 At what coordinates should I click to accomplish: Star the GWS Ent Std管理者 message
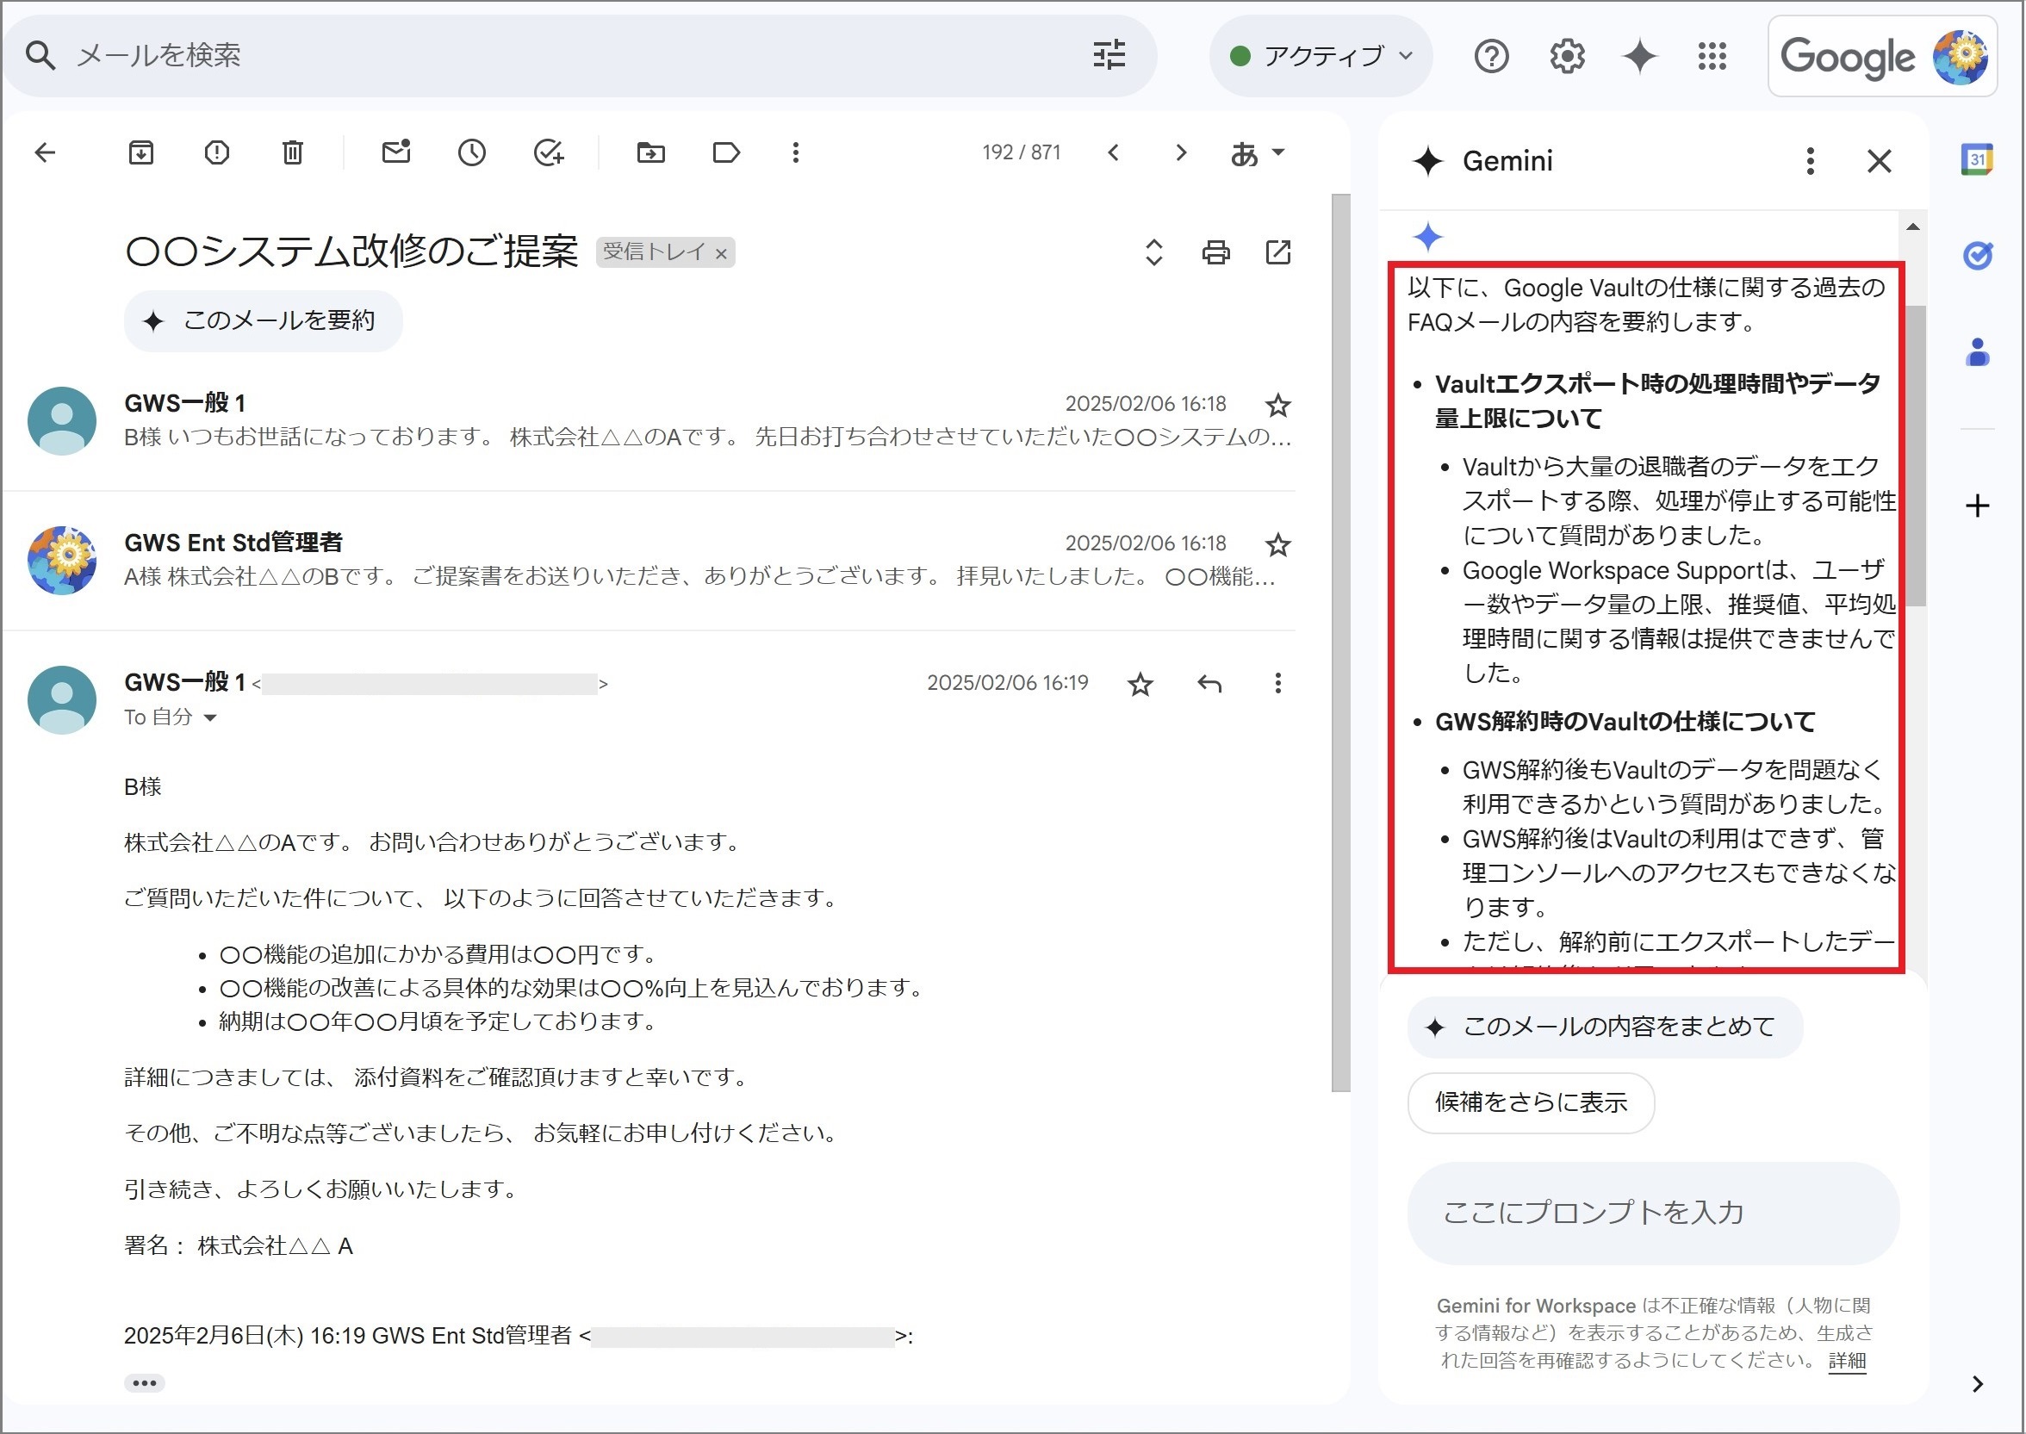[x=1278, y=545]
